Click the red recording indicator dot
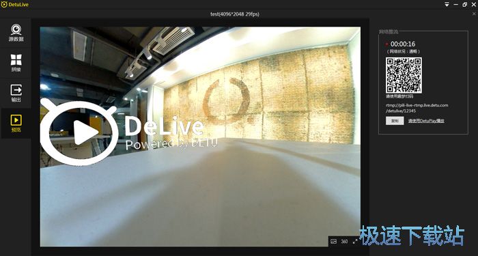478x256 pixels. [x=387, y=44]
